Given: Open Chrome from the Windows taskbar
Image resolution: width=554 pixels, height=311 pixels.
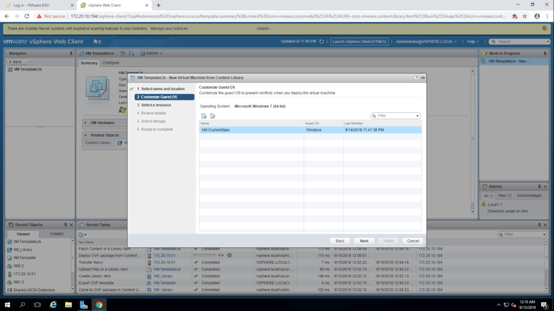Looking at the screenshot, I should pyautogui.click(x=99, y=305).
